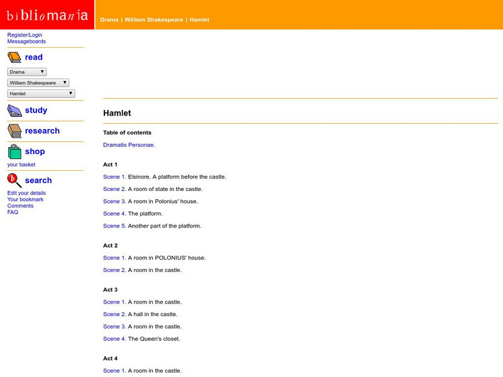Open the Drama category dropdown
This screenshot has width=503, height=377.
click(26, 71)
